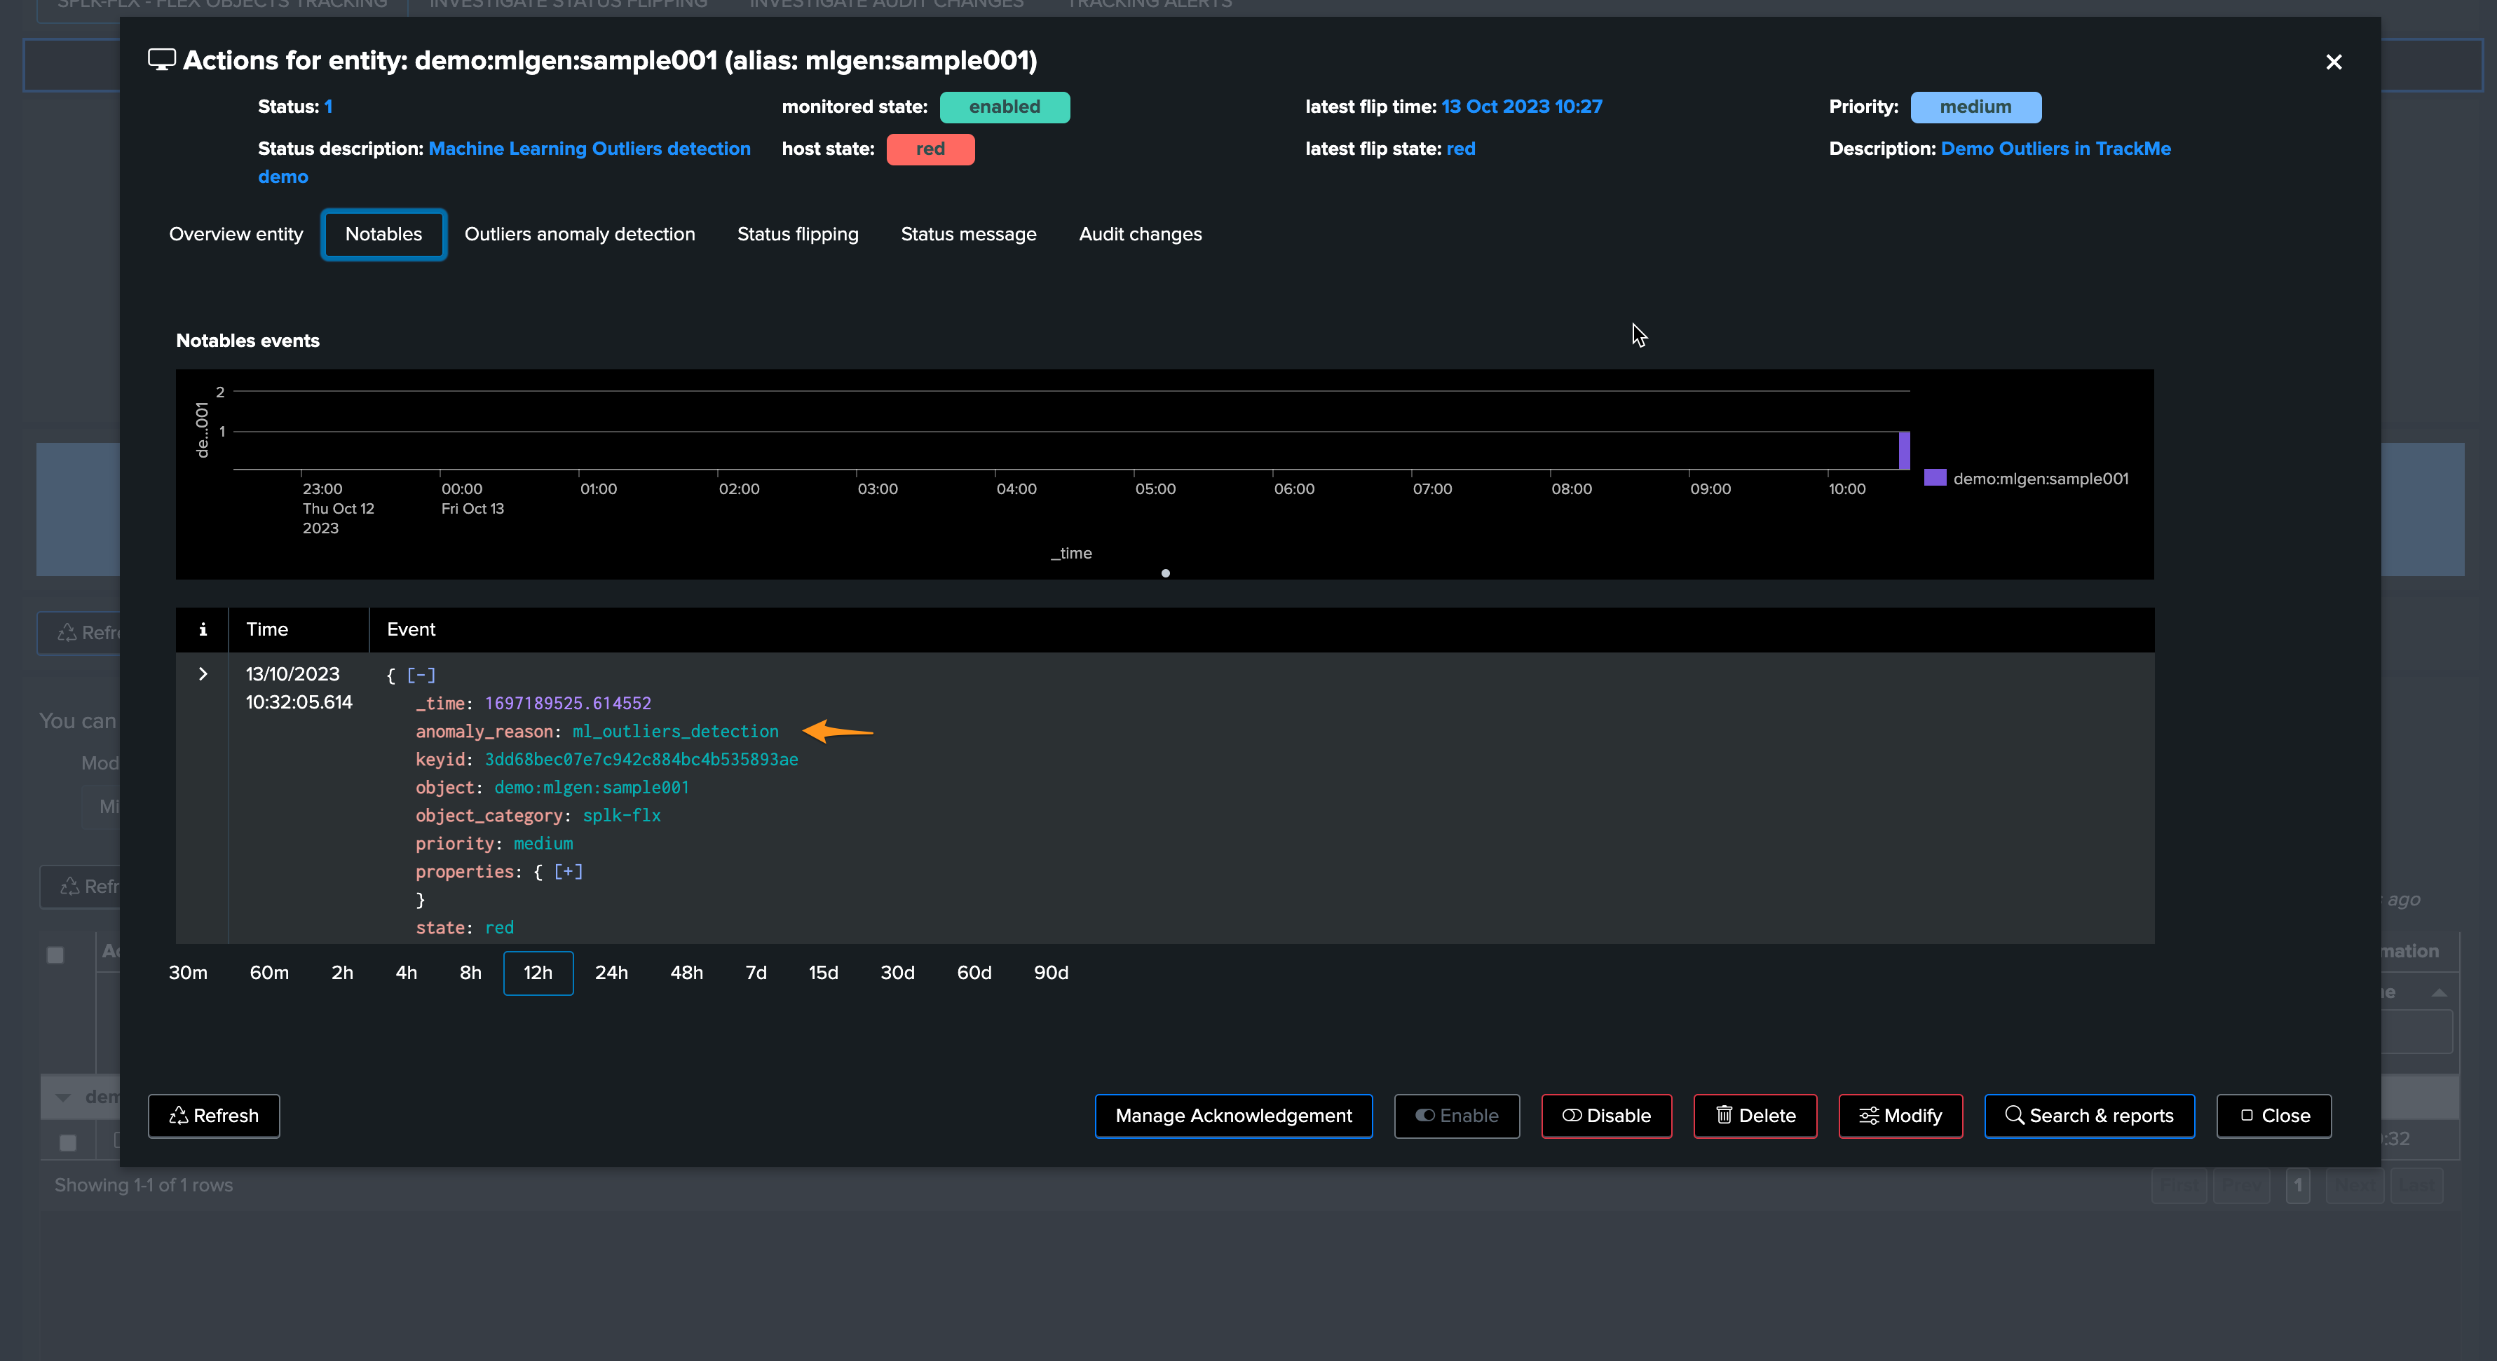Click the trash icon on Delete button

[1724, 1115]
